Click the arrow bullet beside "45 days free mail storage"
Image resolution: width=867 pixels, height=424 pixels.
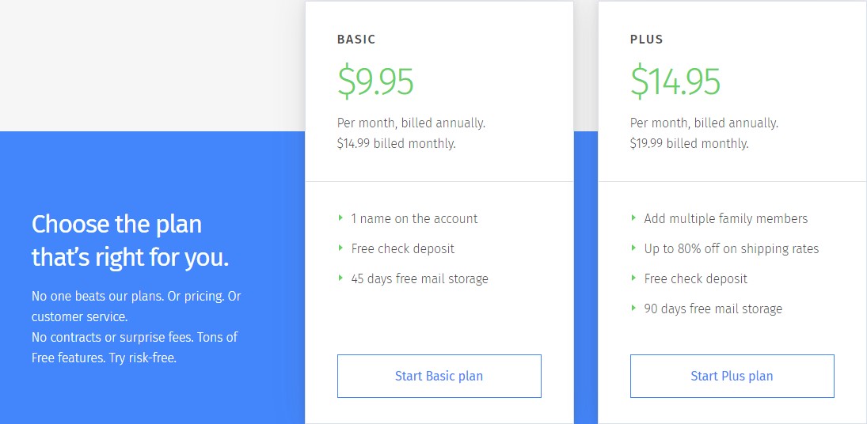pyautogui.click(x=340, y=278)
